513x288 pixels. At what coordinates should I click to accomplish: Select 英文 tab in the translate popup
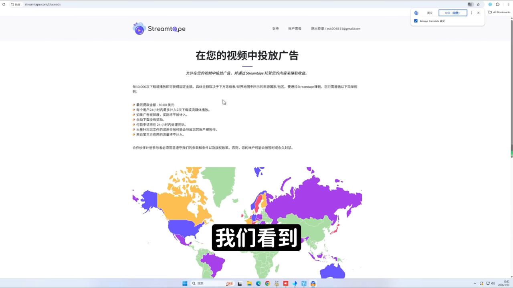430,13
